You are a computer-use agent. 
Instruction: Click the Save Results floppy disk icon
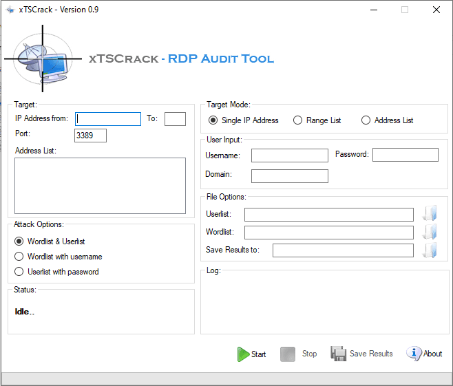coord(338,354)
